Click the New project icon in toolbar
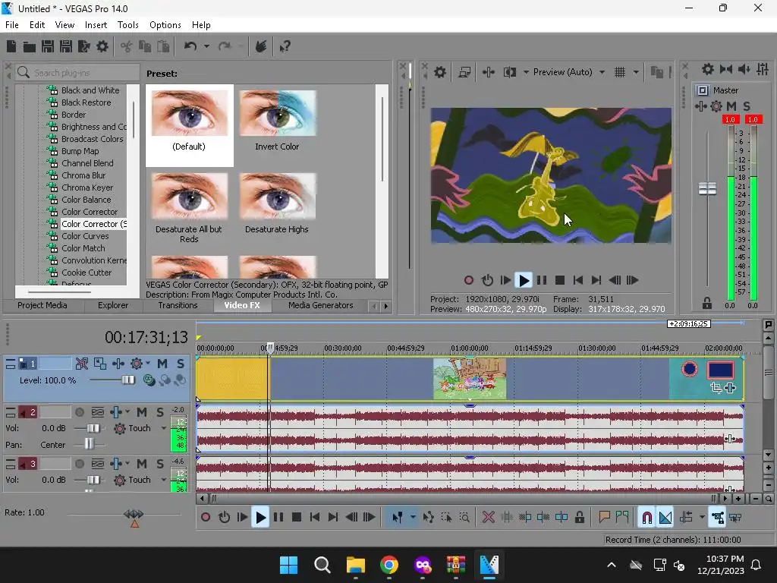This screenshot has width=777, height=583. click(x=11, y=46)
